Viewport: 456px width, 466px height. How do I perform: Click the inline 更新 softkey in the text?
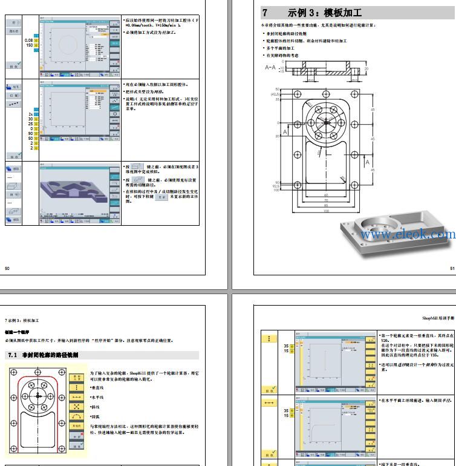click(x=161, y=197)
